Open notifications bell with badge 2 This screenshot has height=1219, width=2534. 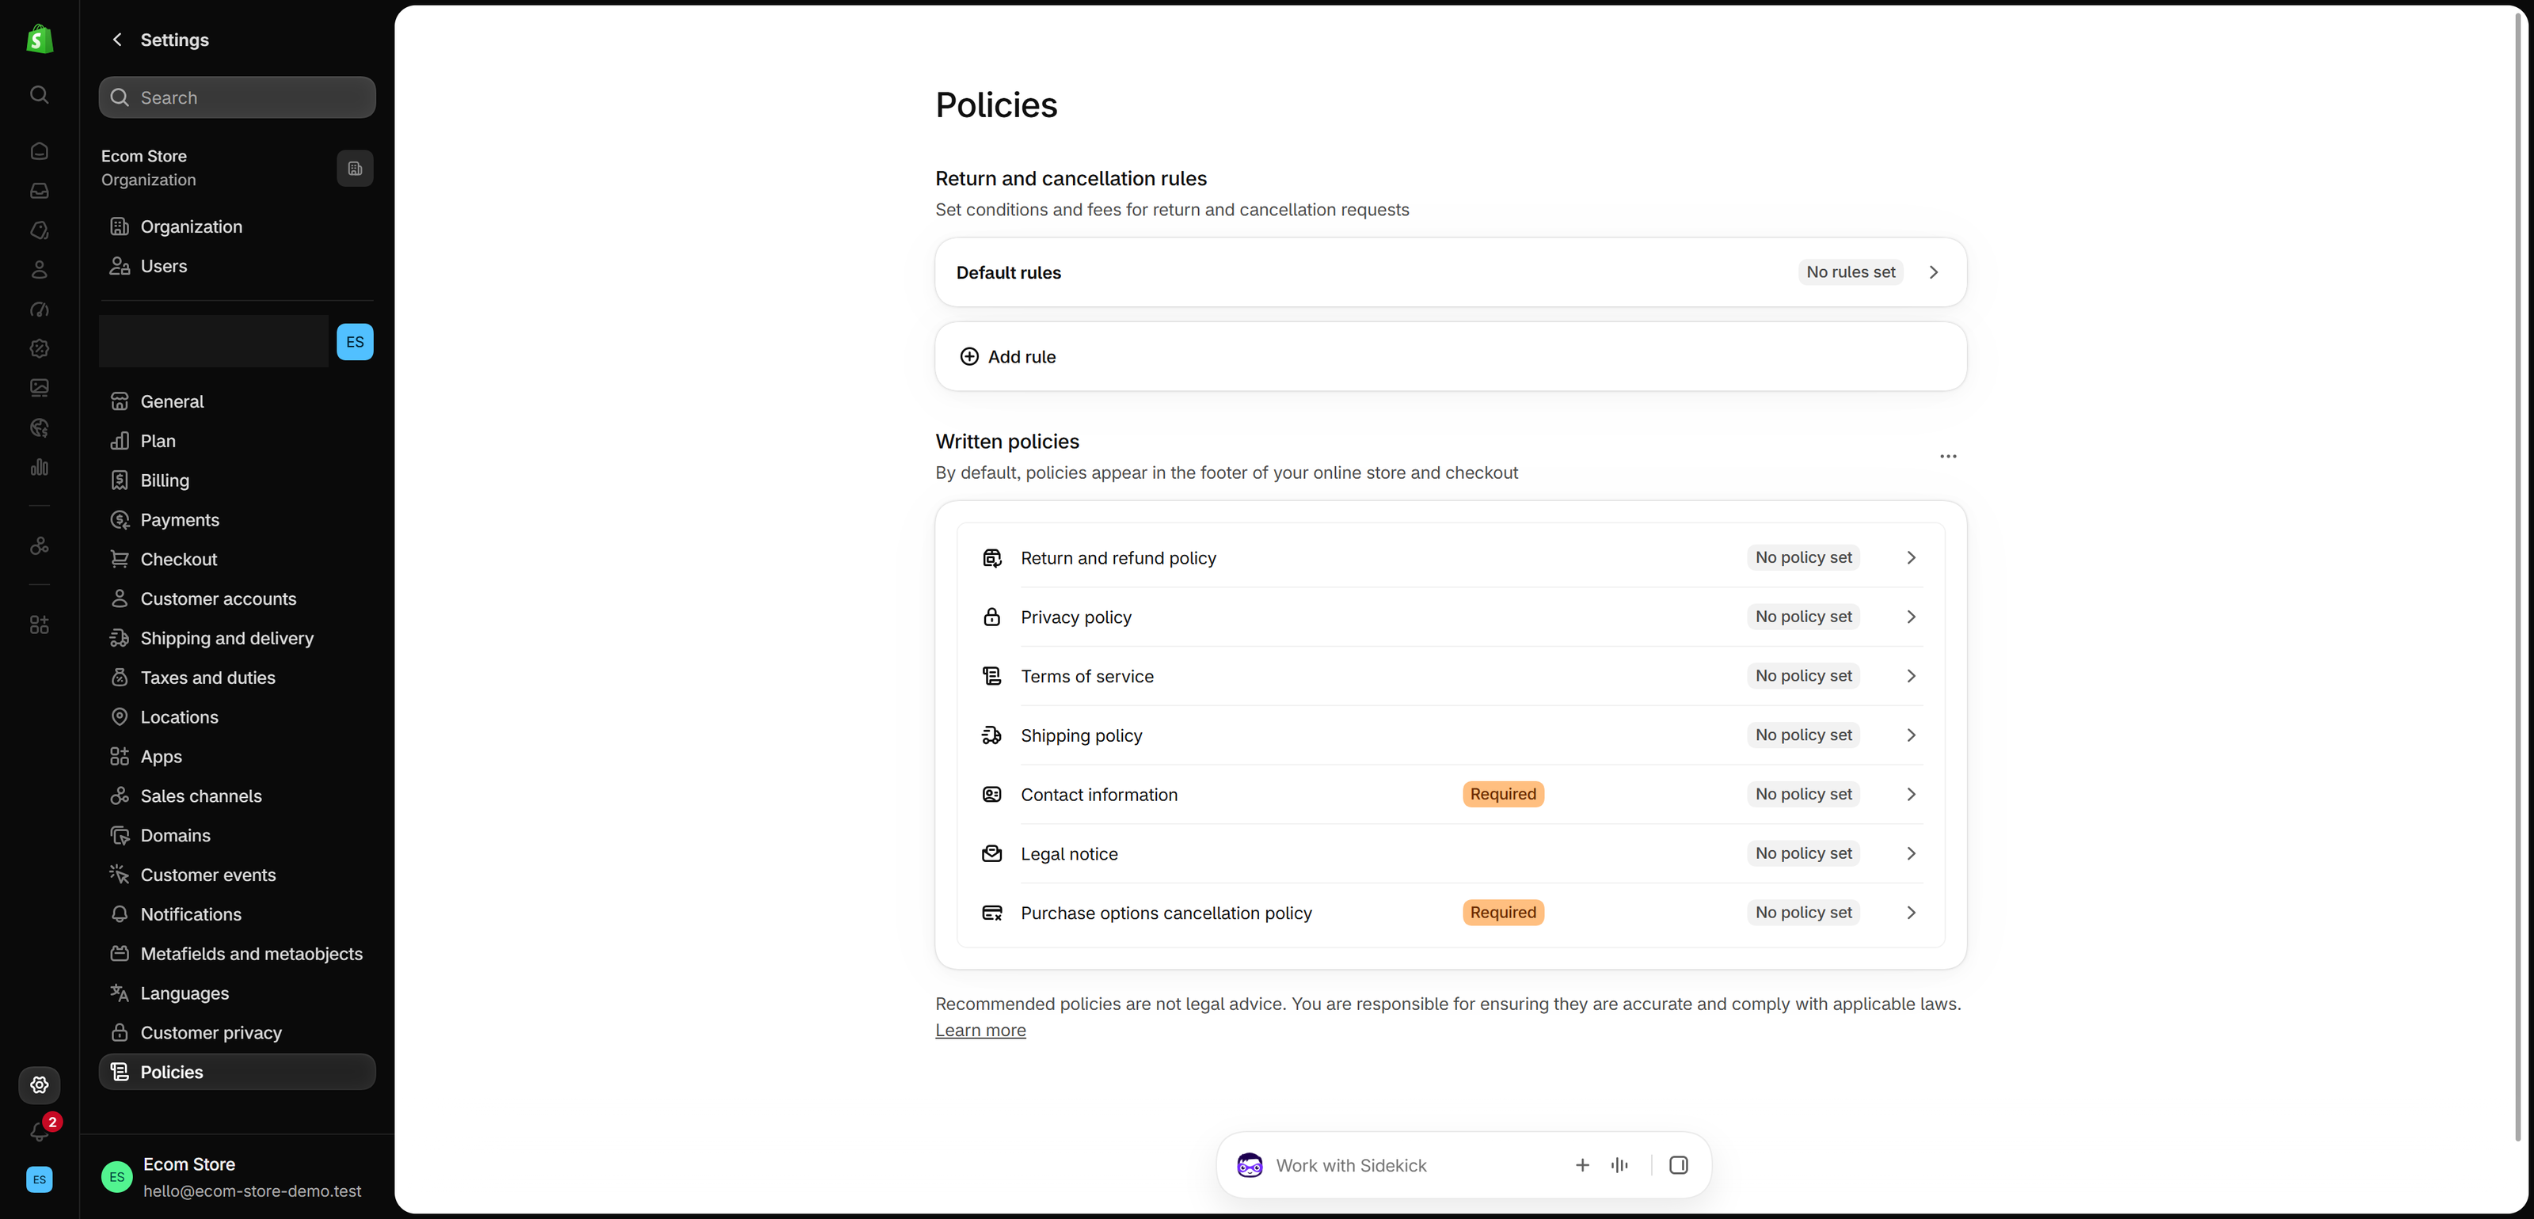click(x=40, y=1130)
